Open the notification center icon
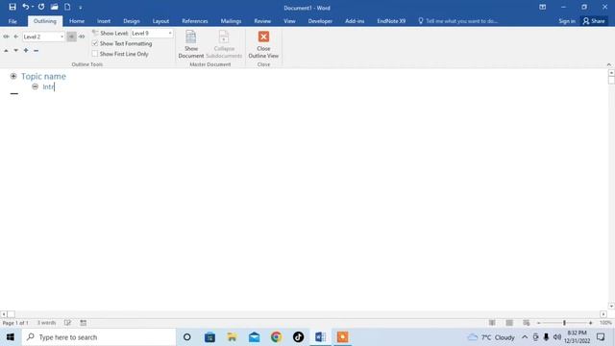 (601, 337)
